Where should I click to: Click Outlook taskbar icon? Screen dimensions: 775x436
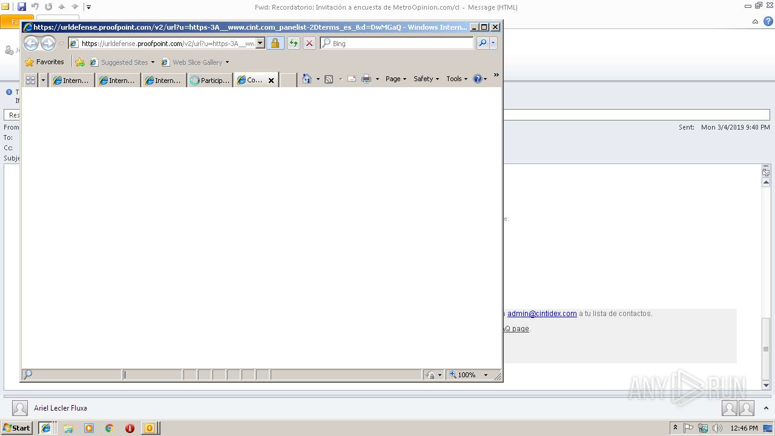point(150,428)
